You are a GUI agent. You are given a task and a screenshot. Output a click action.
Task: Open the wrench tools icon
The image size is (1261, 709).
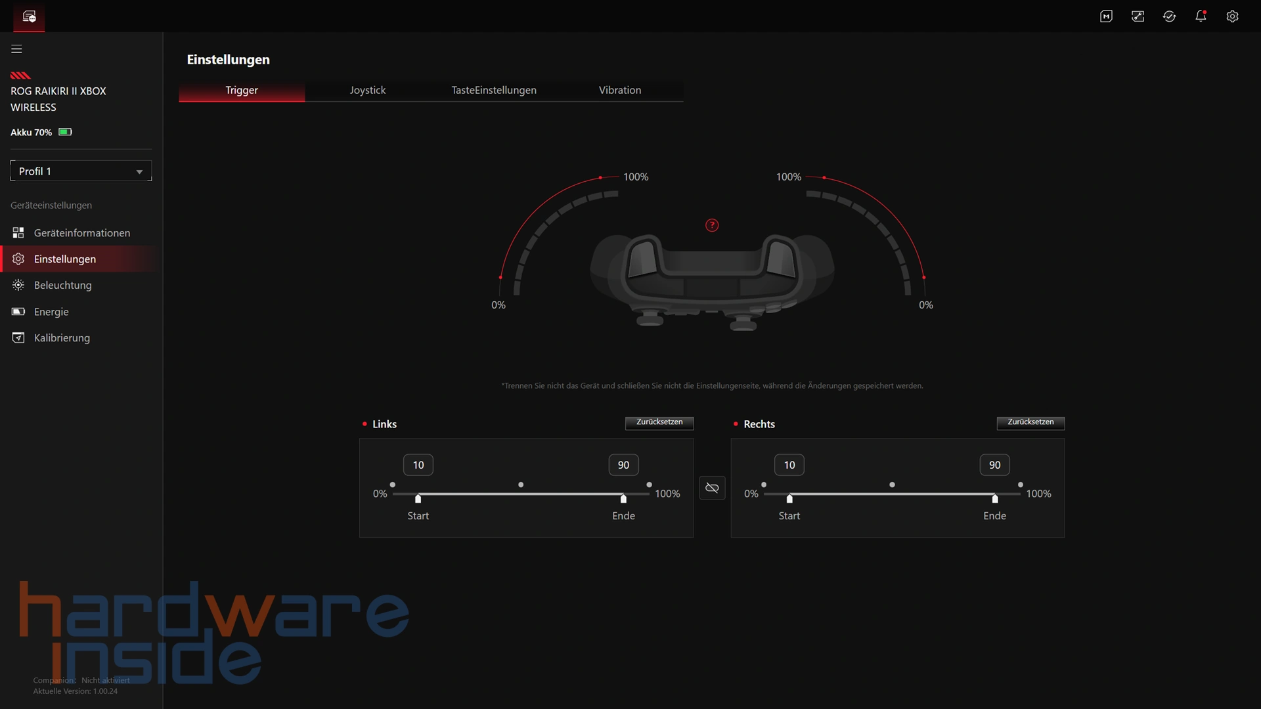click(1138, 16)
